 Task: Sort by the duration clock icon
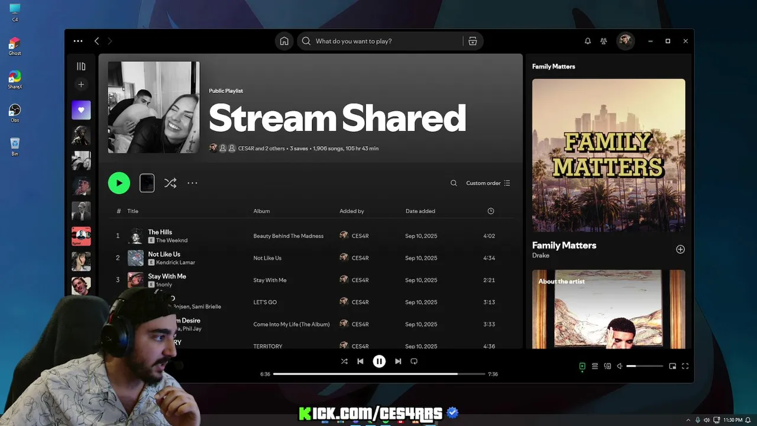pyautogui.click(x=491, y=211)
